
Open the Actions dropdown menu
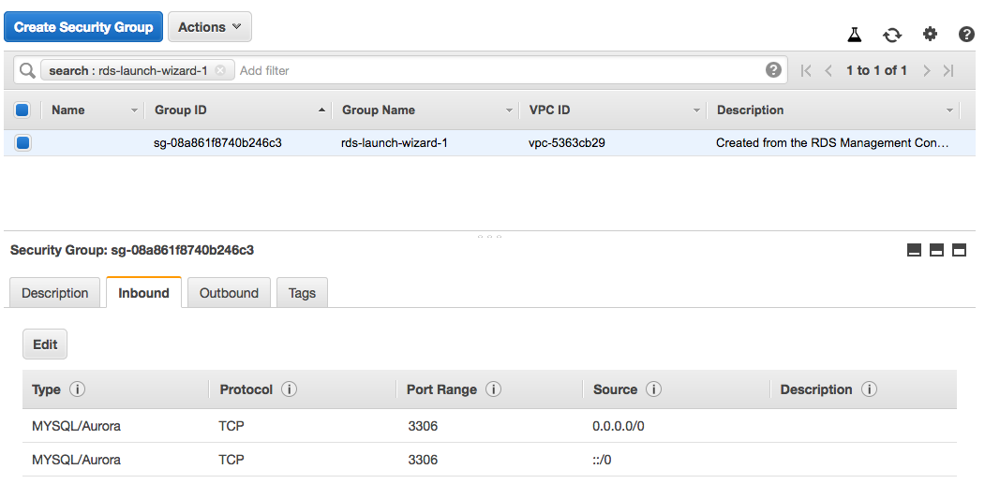tap(209, 27)
